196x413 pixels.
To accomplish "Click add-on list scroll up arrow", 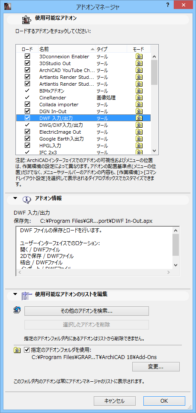I will click(x=154, y=57).
